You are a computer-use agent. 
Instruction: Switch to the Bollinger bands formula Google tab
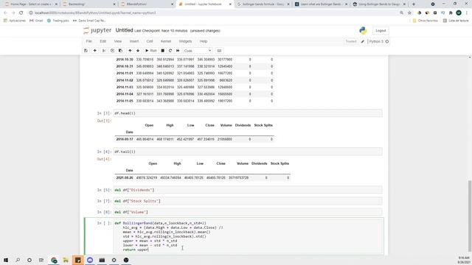click(x=263, y=4)
